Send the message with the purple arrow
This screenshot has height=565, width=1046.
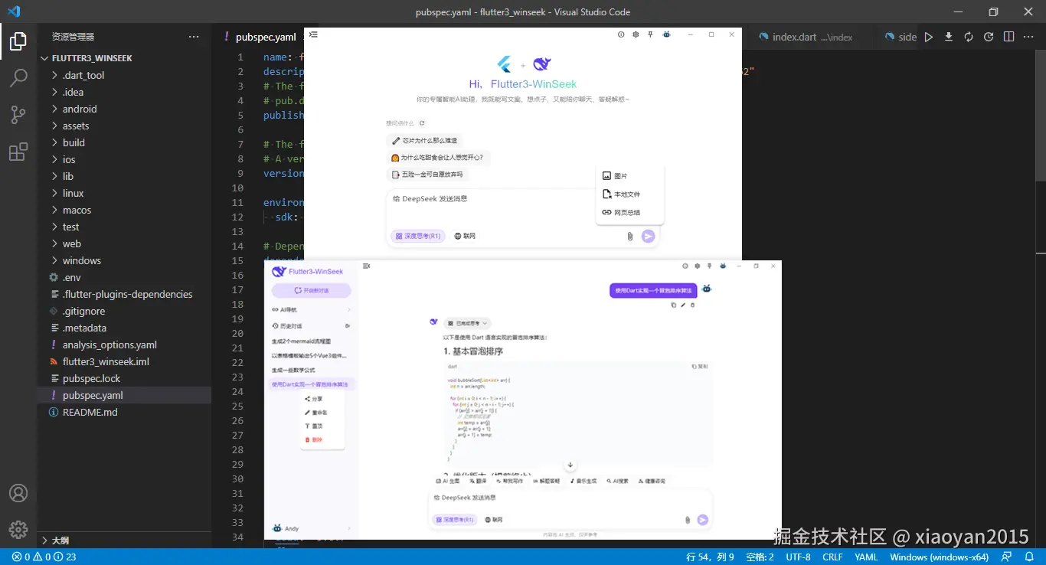coord(648,236)
